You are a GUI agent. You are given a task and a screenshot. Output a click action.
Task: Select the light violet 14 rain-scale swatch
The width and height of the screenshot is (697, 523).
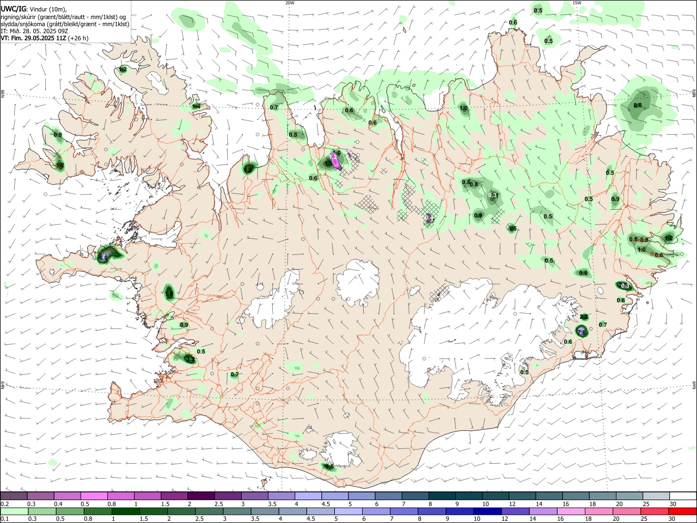[x=542, y=512]
